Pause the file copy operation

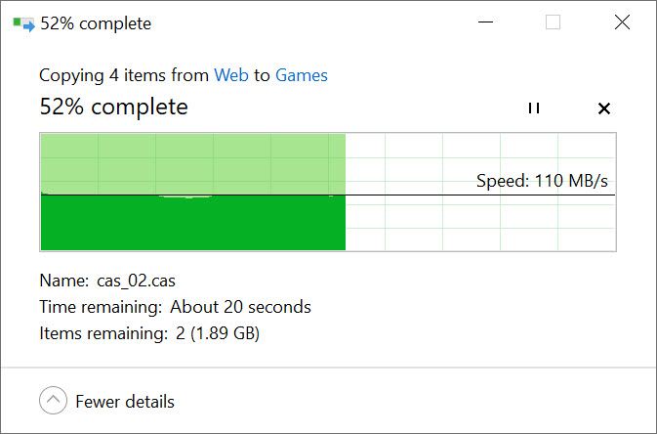point(533,108)
